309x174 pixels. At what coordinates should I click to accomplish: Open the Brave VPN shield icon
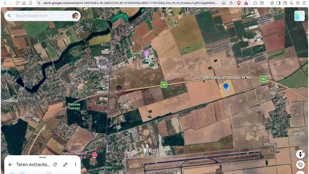coord(298,3)
